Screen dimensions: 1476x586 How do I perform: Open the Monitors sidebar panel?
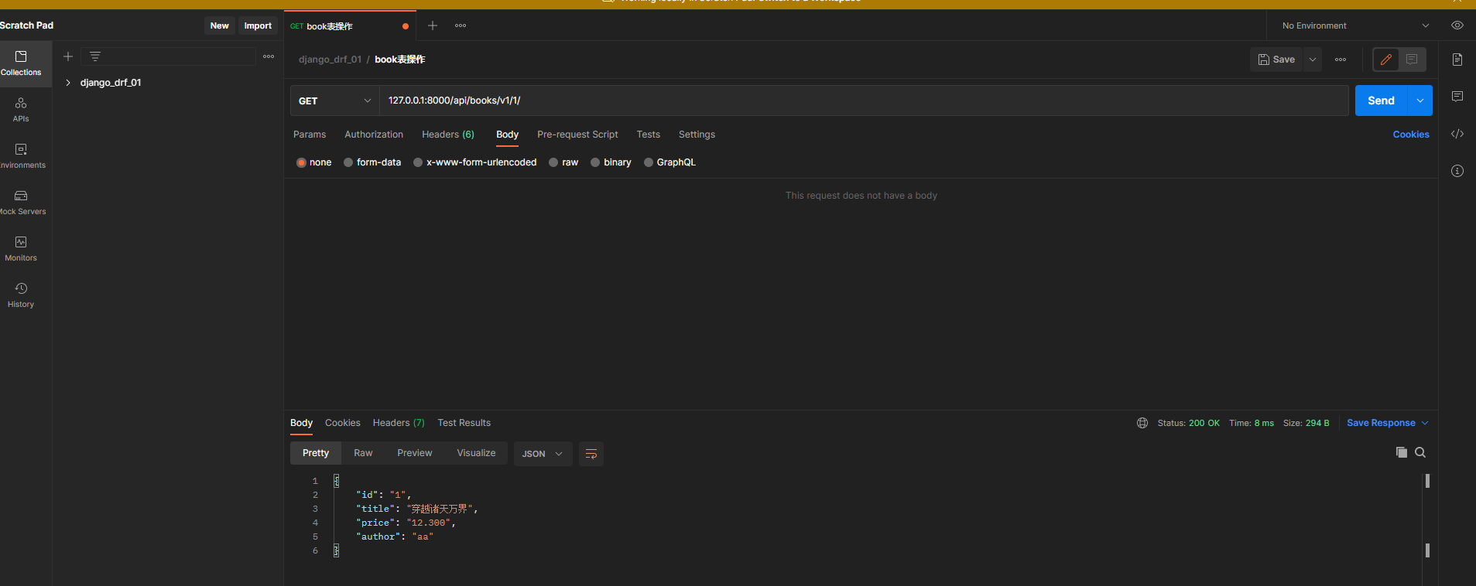tap(21, 249)
